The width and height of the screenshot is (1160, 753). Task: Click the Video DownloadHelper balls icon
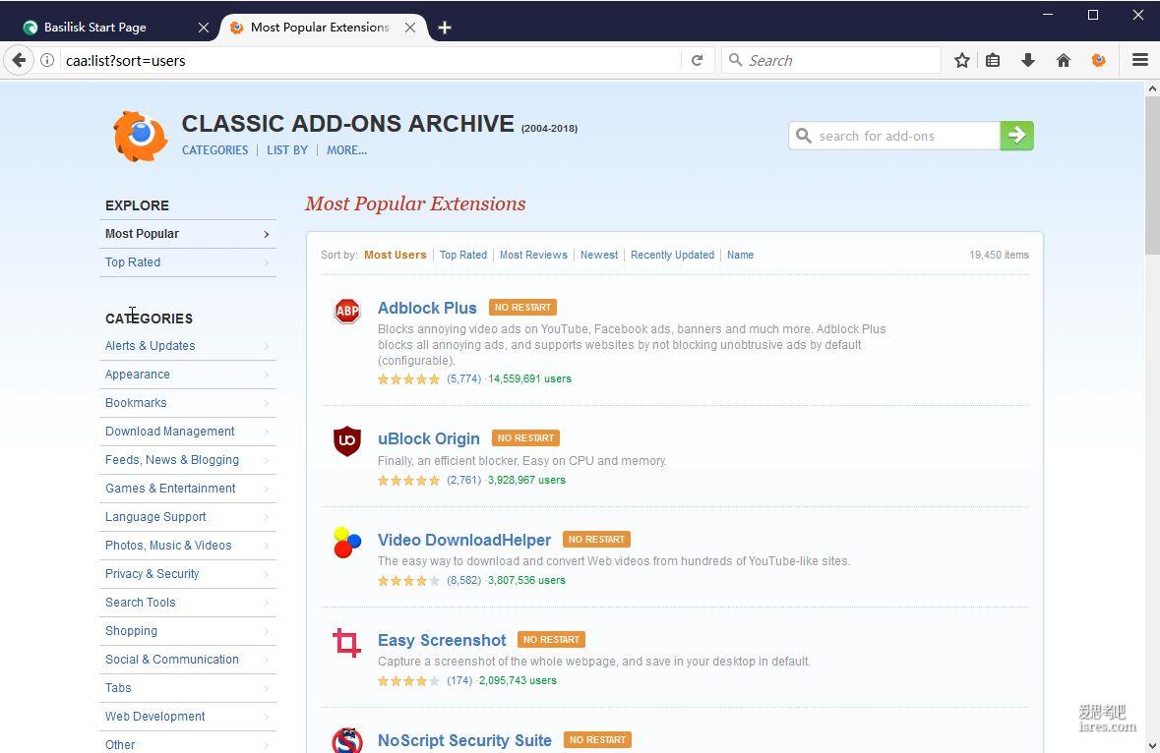coord(347,543)
